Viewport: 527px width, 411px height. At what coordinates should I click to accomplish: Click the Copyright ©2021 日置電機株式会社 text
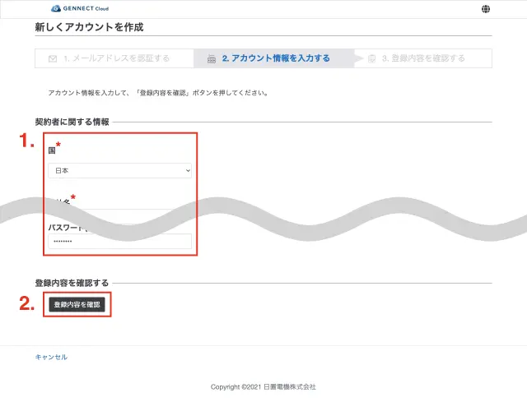click(x=263, y=387)
